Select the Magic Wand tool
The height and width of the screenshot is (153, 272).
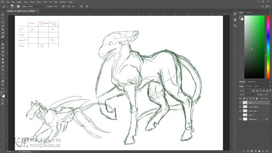click(3, 26)
